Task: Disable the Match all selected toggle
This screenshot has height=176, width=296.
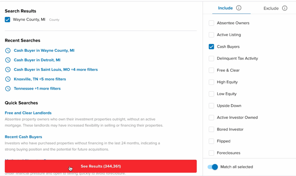Action: click(x=212, y=167)
